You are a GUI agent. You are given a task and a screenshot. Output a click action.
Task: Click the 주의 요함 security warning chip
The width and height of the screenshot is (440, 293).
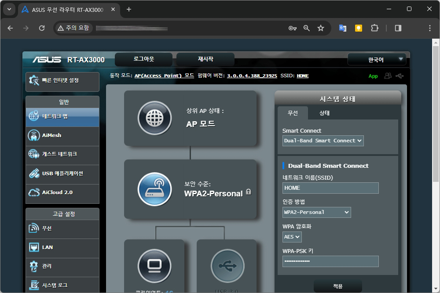73,28
